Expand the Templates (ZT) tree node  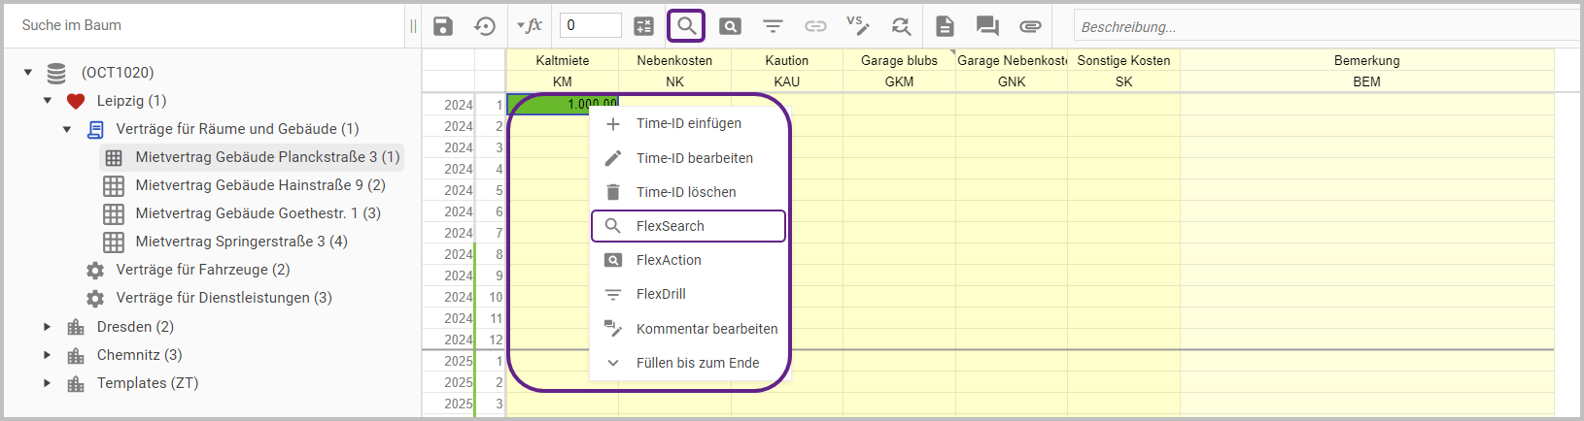47,383
